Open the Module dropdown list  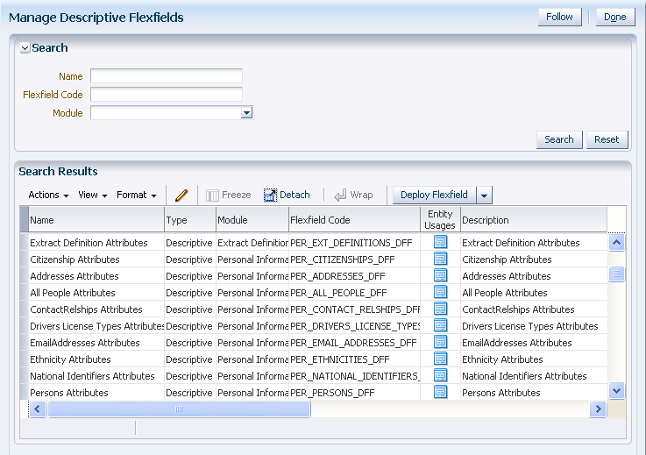tap(246, 113)
